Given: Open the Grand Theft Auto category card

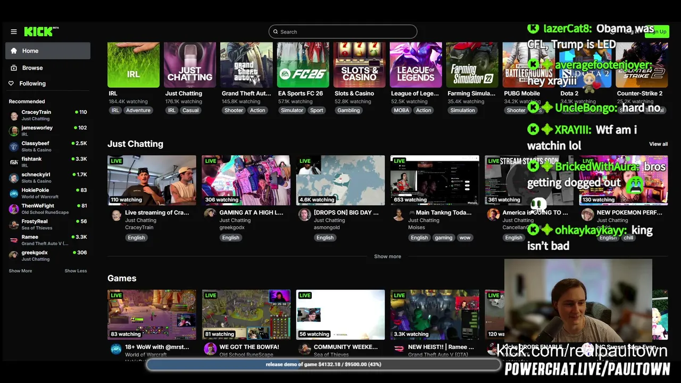Looking at the screenshot, I should tap(246, 65).
